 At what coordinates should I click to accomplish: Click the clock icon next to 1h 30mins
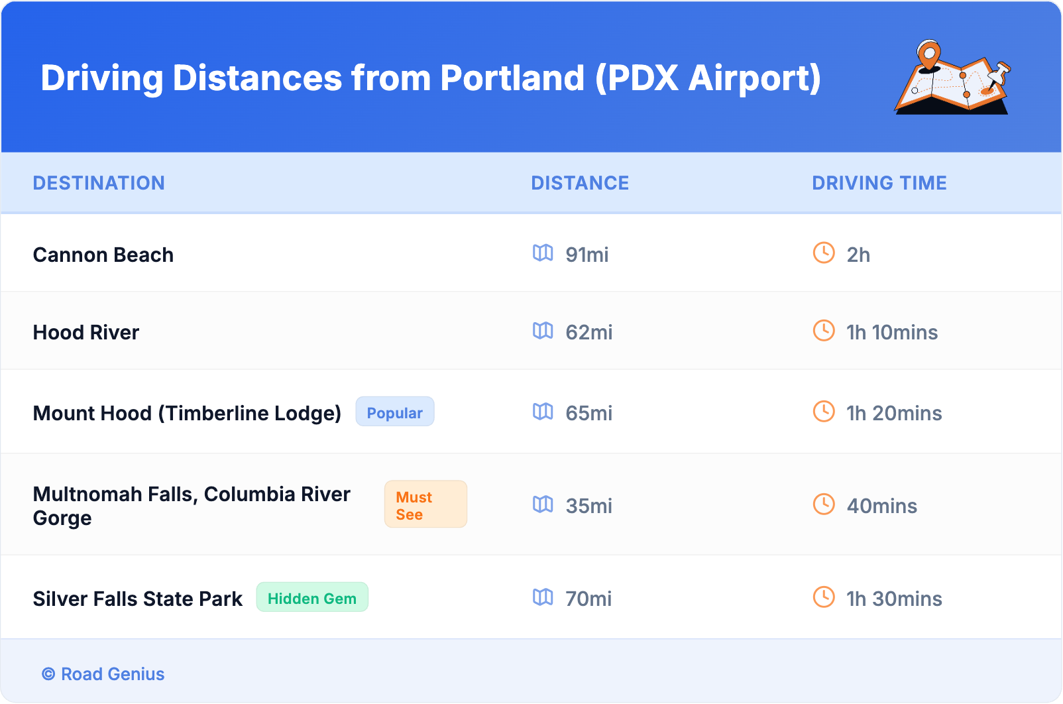pos(824,597)
